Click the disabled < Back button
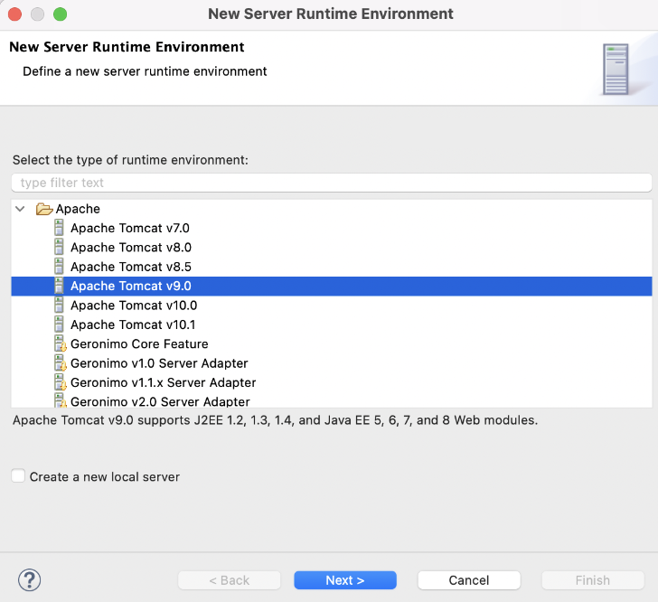The image size is (658, 602). point(230,580)
